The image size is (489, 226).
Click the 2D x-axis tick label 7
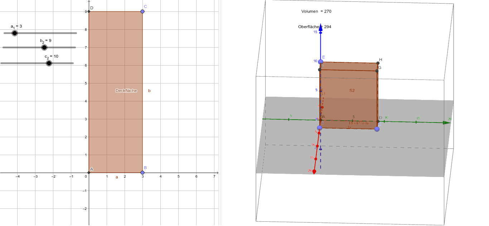click(x=214, y=177)
